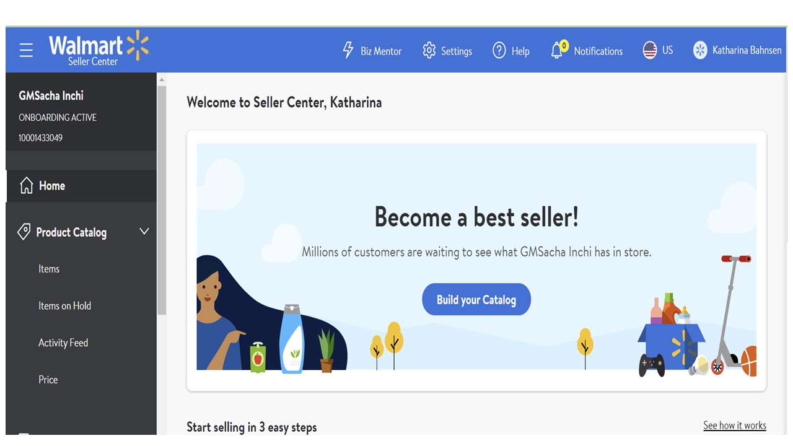Click the sidebar scroll-up arrow
Image resolution: width=793 pixels, height=446 pixels.
162,80
